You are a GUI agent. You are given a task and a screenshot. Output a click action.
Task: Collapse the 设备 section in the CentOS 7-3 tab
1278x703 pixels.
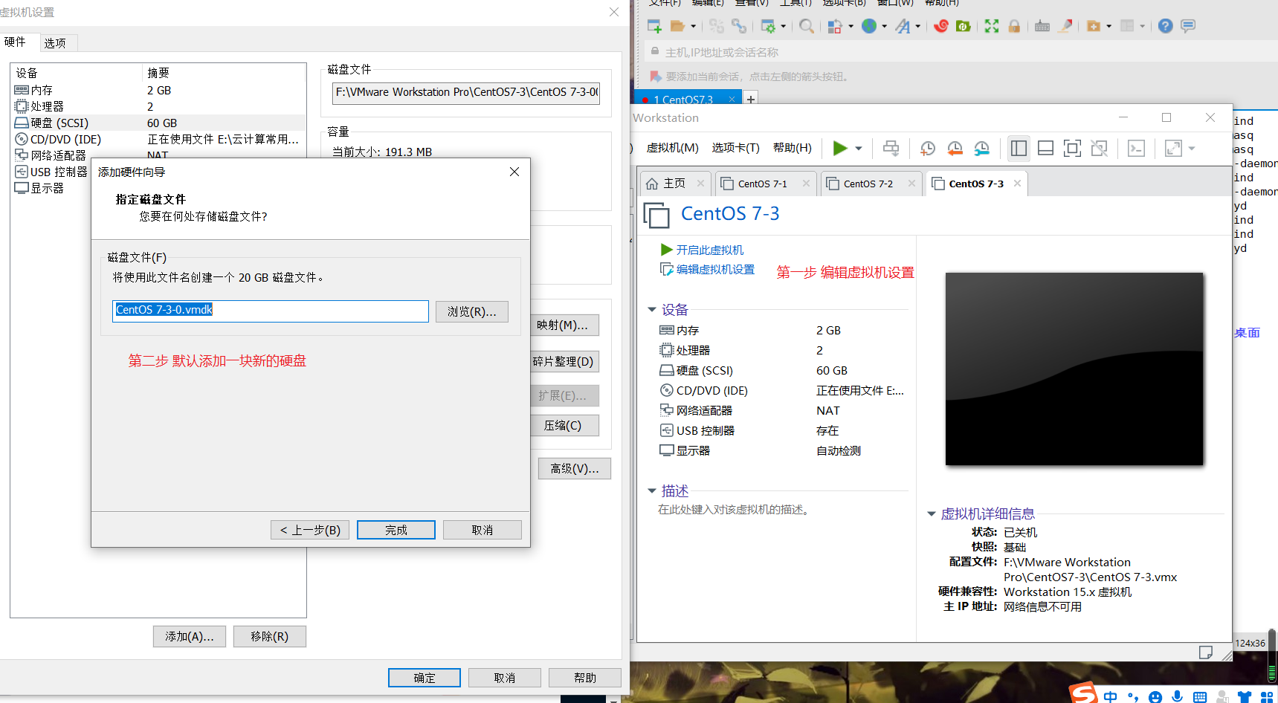tap(652, 309)
